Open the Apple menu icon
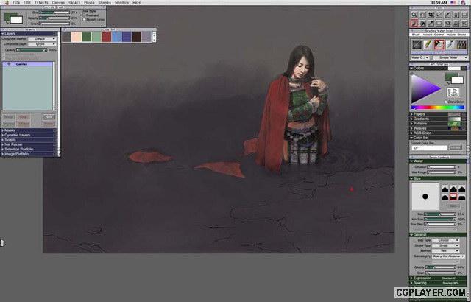Screen dimensions: 471x302 coord(7,3)
